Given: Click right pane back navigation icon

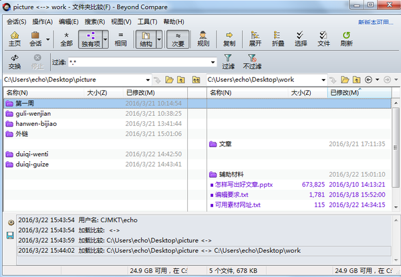Looking at the screenshot, I should coord(368,80).
